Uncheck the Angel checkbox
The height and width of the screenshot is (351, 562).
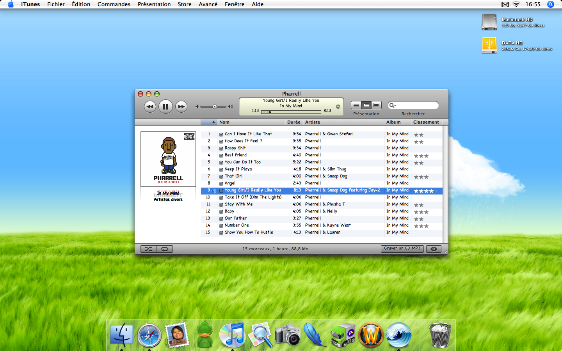pos(221,183)
